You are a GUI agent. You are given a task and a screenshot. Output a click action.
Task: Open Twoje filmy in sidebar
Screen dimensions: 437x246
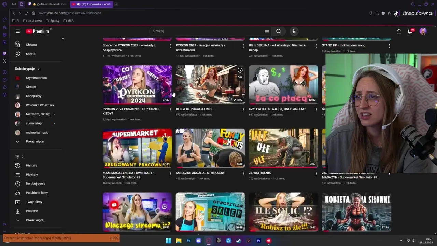(x=34, y=202)
